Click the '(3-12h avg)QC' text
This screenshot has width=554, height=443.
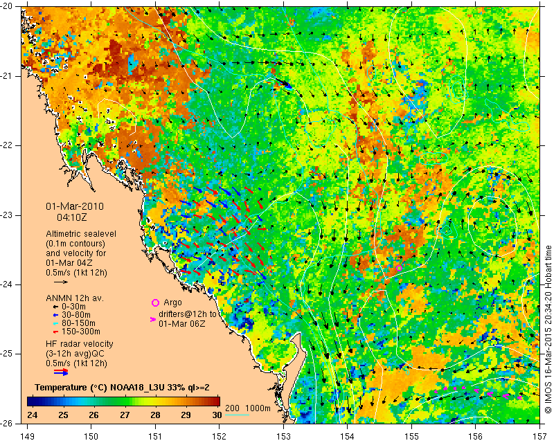tap(75, 354)
